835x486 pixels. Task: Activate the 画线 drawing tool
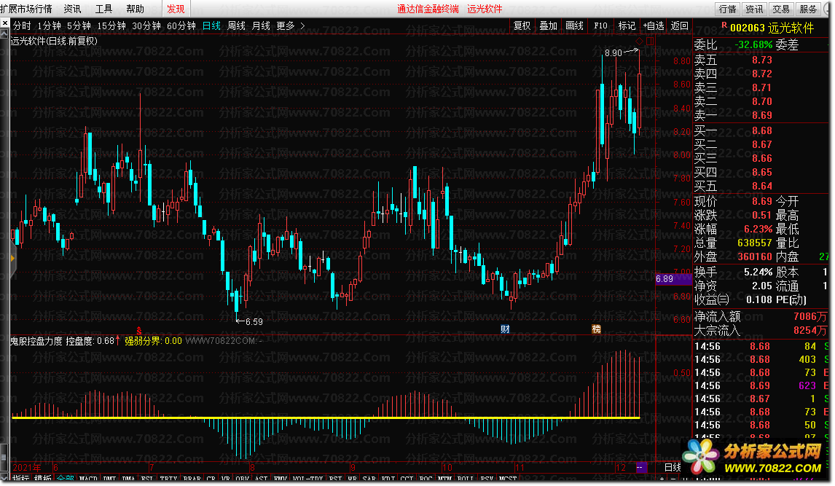[574, 26]
